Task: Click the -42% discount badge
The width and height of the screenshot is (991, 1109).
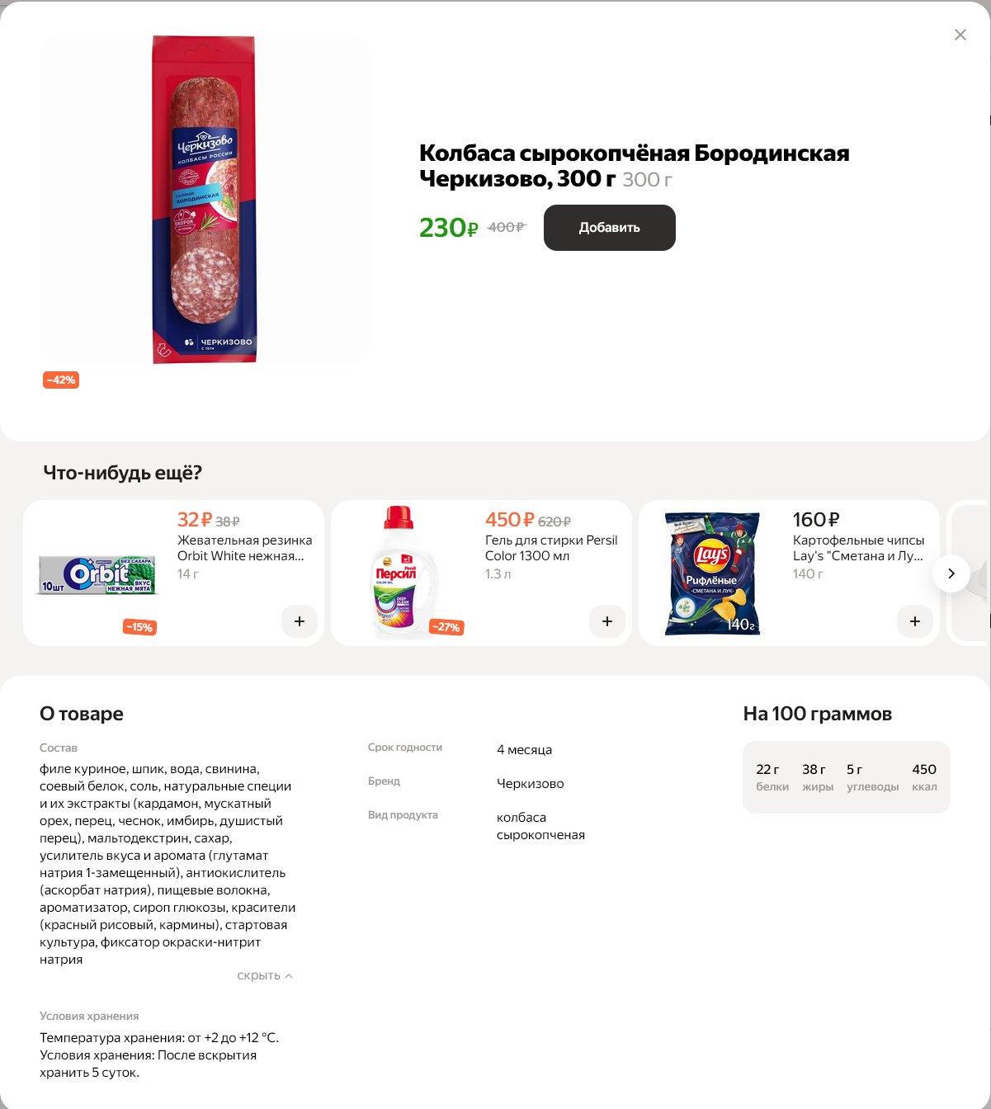Action: [61, 380]
